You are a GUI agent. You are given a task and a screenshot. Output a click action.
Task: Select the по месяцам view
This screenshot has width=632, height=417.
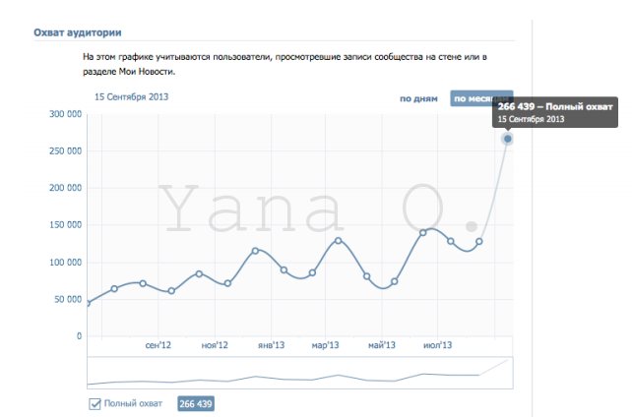pyautogui.click(x=473, y=98)
